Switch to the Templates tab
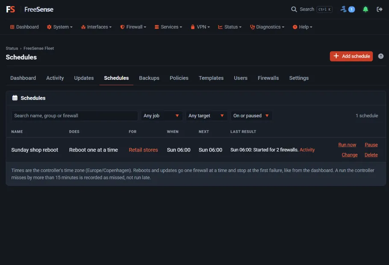Viewport: 389px width, 265px height. click(211, 78)
